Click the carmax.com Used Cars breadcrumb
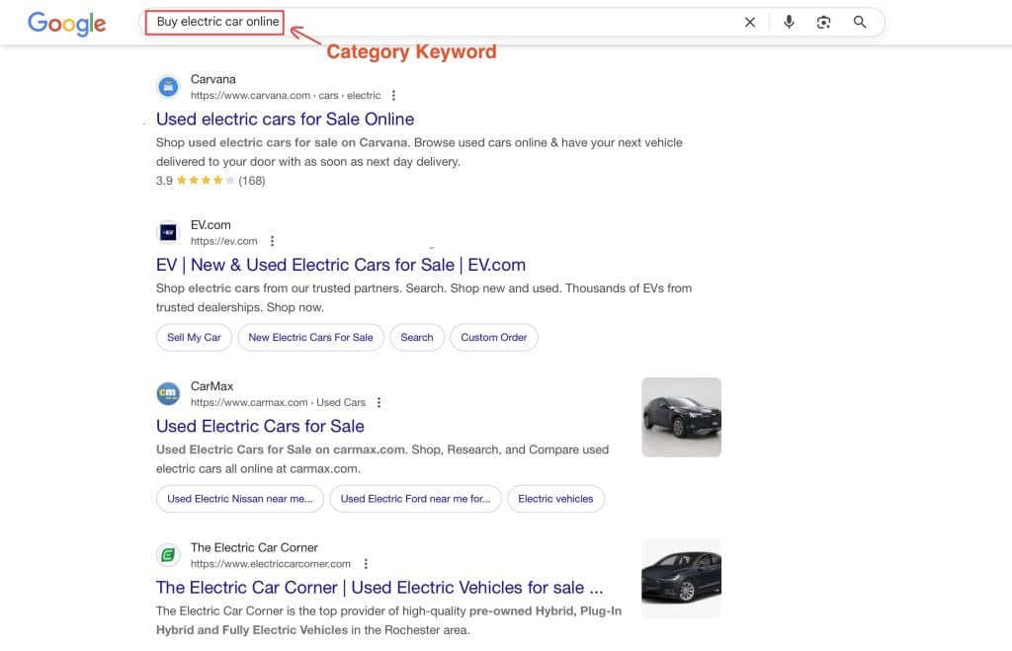This screenshot has height=651, width=1012. [x=278, y=403]
